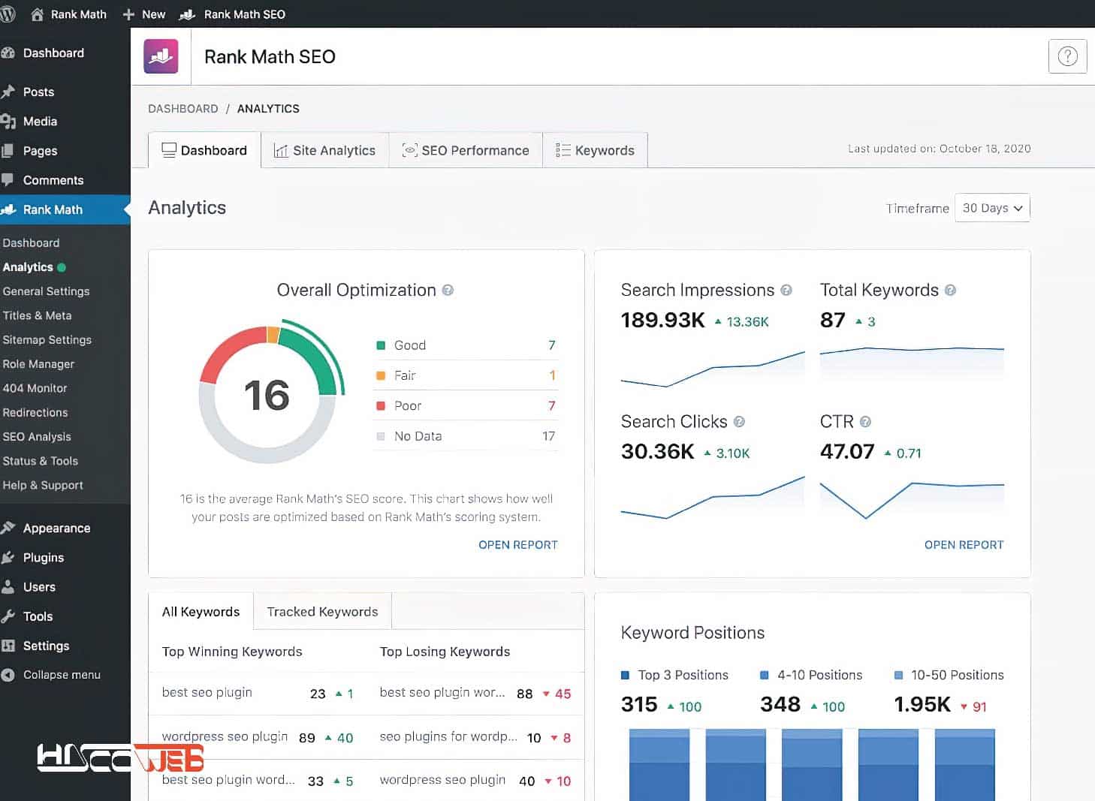The height and width of the screenshot is (801, 1095).
Task: Click the plus New icon in admin bar
Action: 128,14
